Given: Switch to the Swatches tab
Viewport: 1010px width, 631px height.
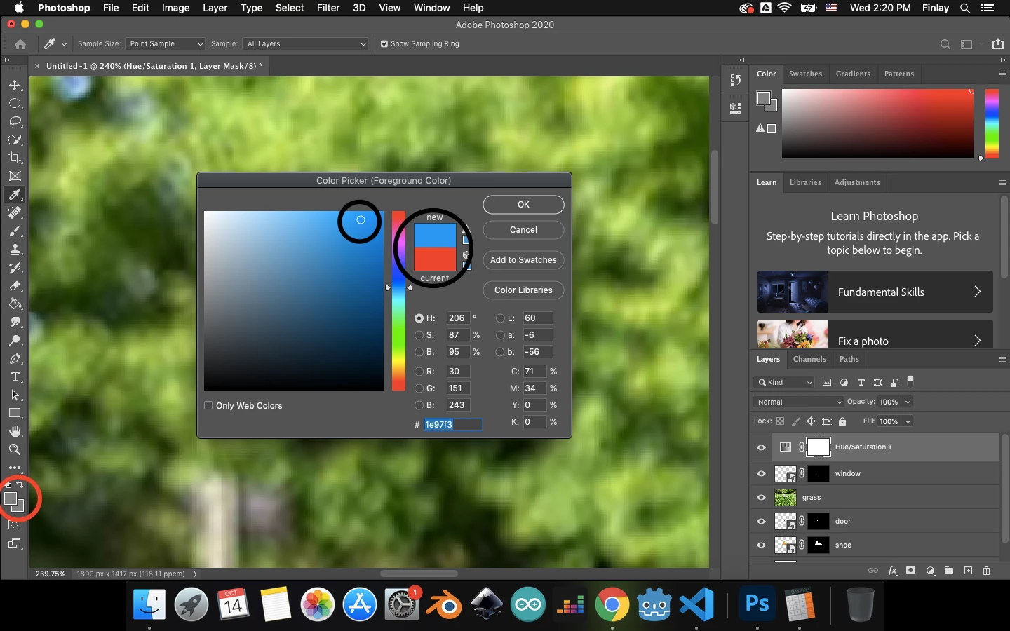Looking at the screenshot, I should pos(805,74).
